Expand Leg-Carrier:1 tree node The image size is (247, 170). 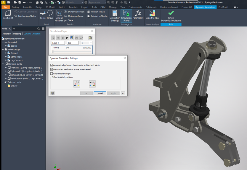(6, 60)
